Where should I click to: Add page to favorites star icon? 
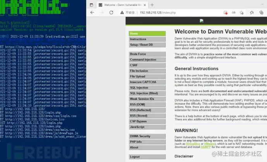(x=241, y=13)
